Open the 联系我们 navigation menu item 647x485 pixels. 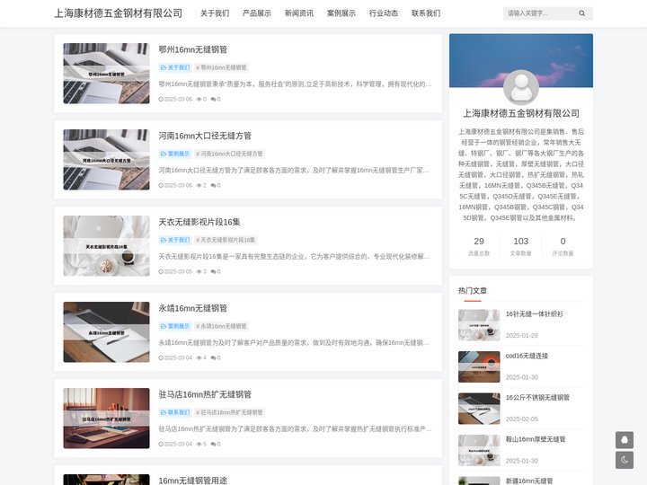(426, 13)
